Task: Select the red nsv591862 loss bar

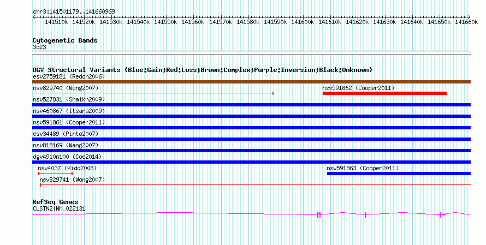Action: click(x=384, y=93)
